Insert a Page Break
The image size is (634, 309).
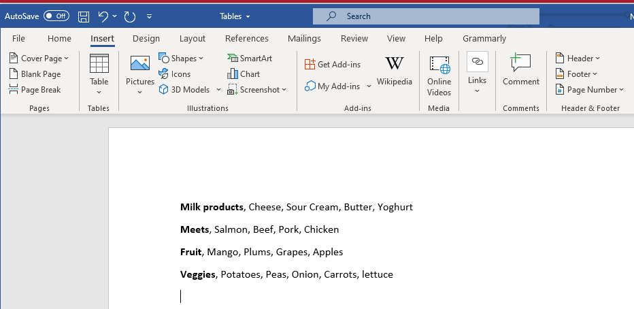click(x=35, y=90)
